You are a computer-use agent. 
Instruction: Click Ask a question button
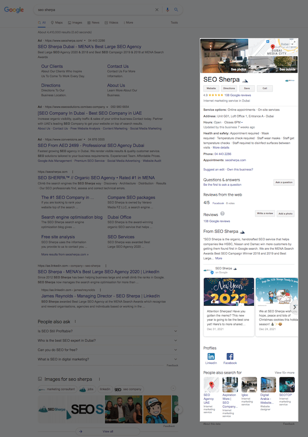click(284, 182)
